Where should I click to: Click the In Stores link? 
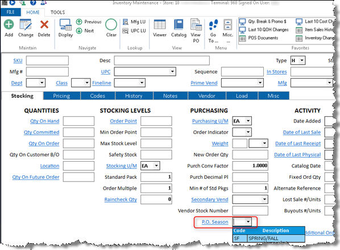click(x=277, y=72)
